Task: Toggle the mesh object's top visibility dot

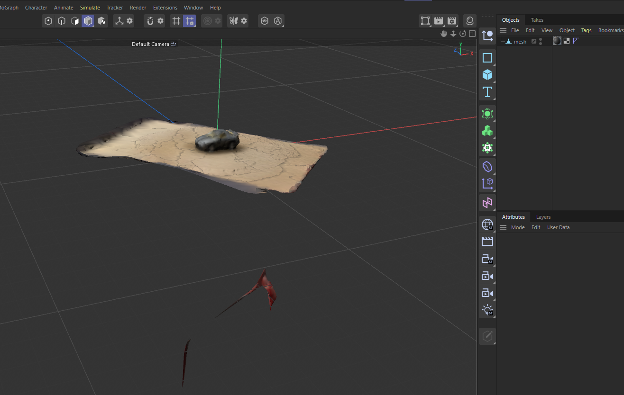Action: point(541,39)
